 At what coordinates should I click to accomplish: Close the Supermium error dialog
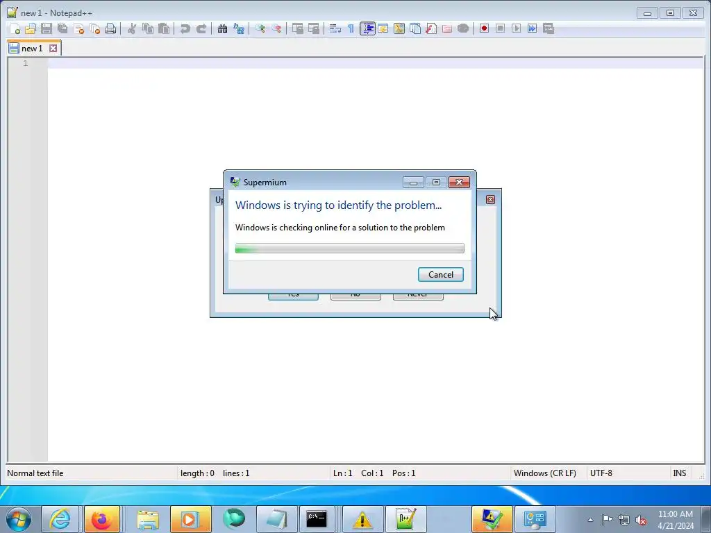(x=459, y=182)
